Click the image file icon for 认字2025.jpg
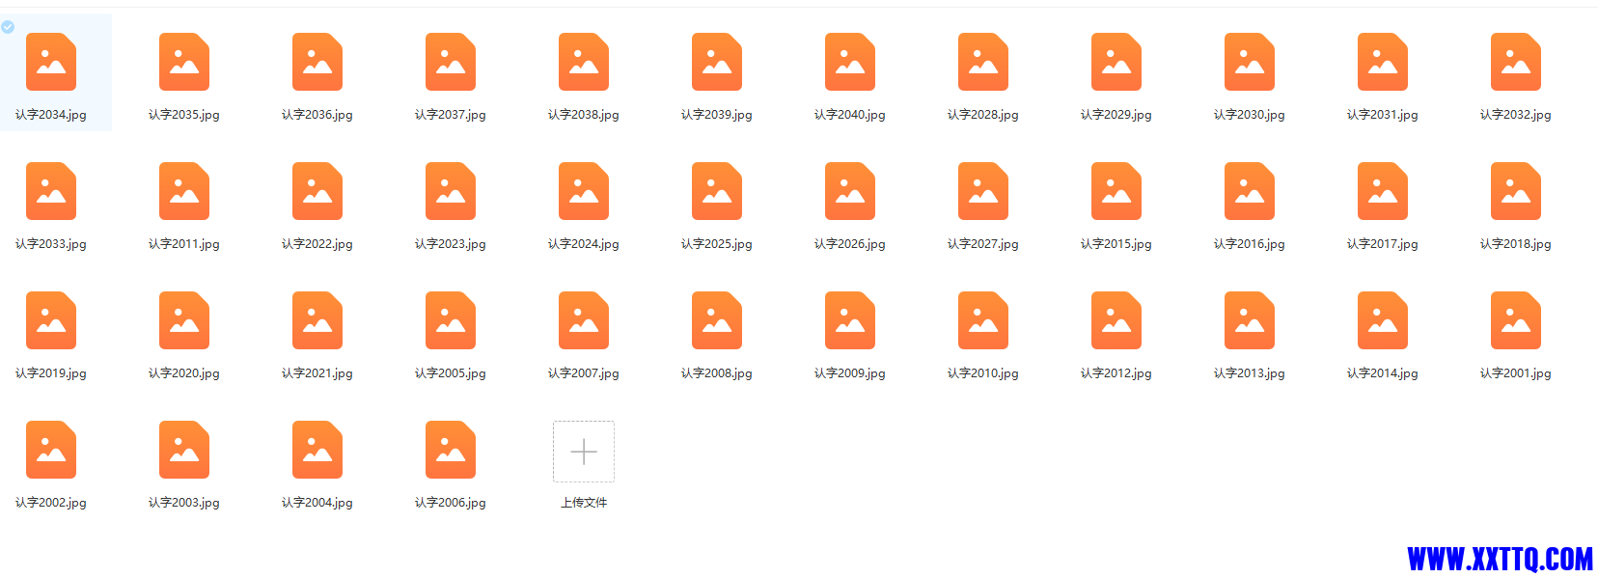 click(x=717, y=191)
